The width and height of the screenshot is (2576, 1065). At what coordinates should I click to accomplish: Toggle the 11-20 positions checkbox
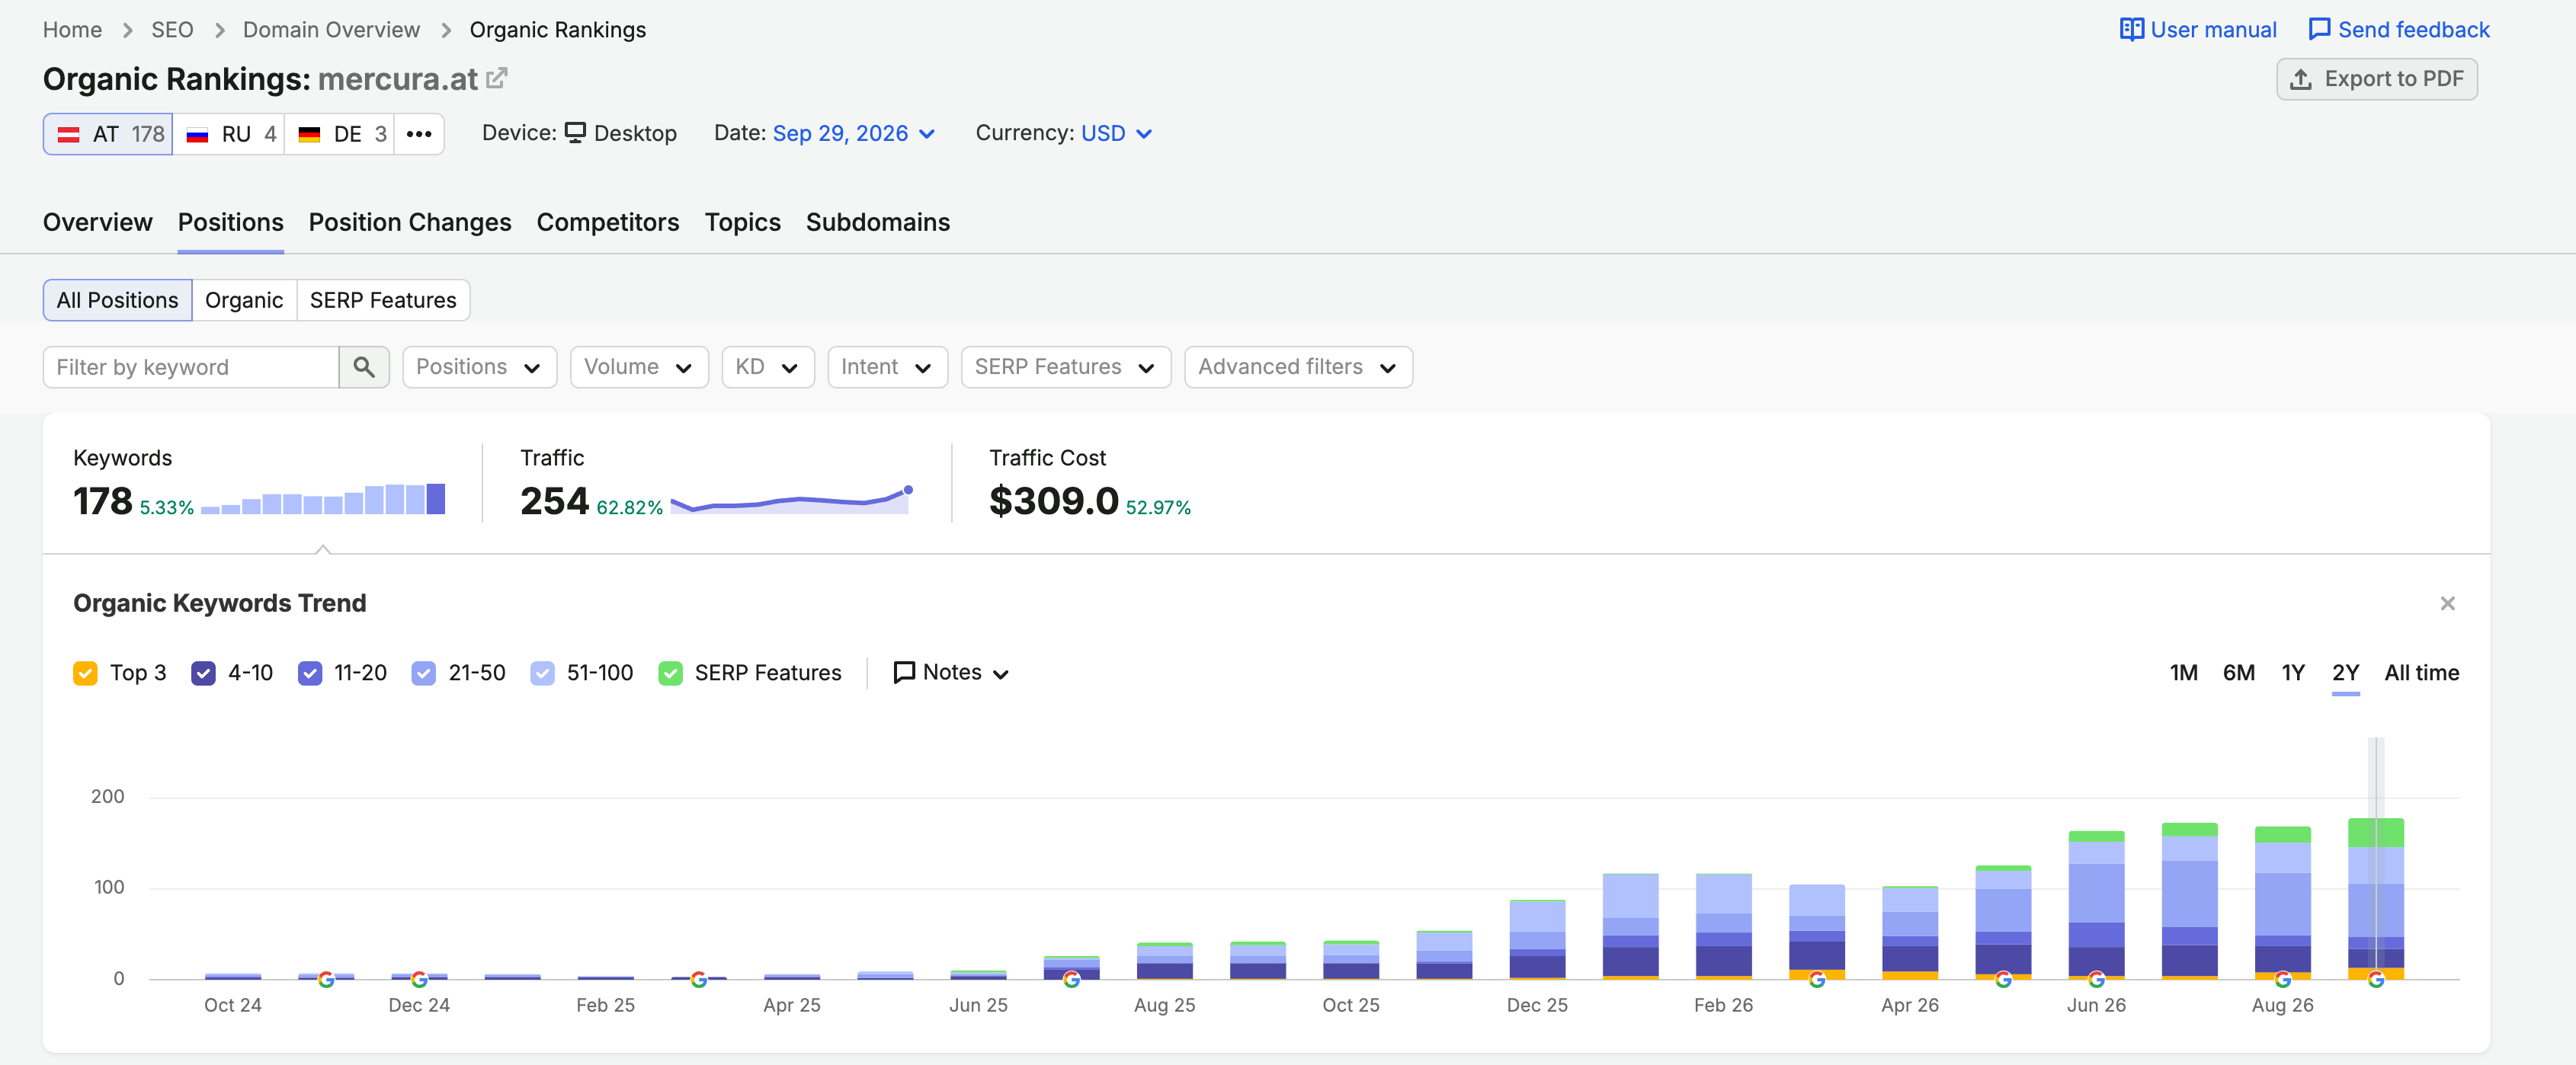point(310,673)
